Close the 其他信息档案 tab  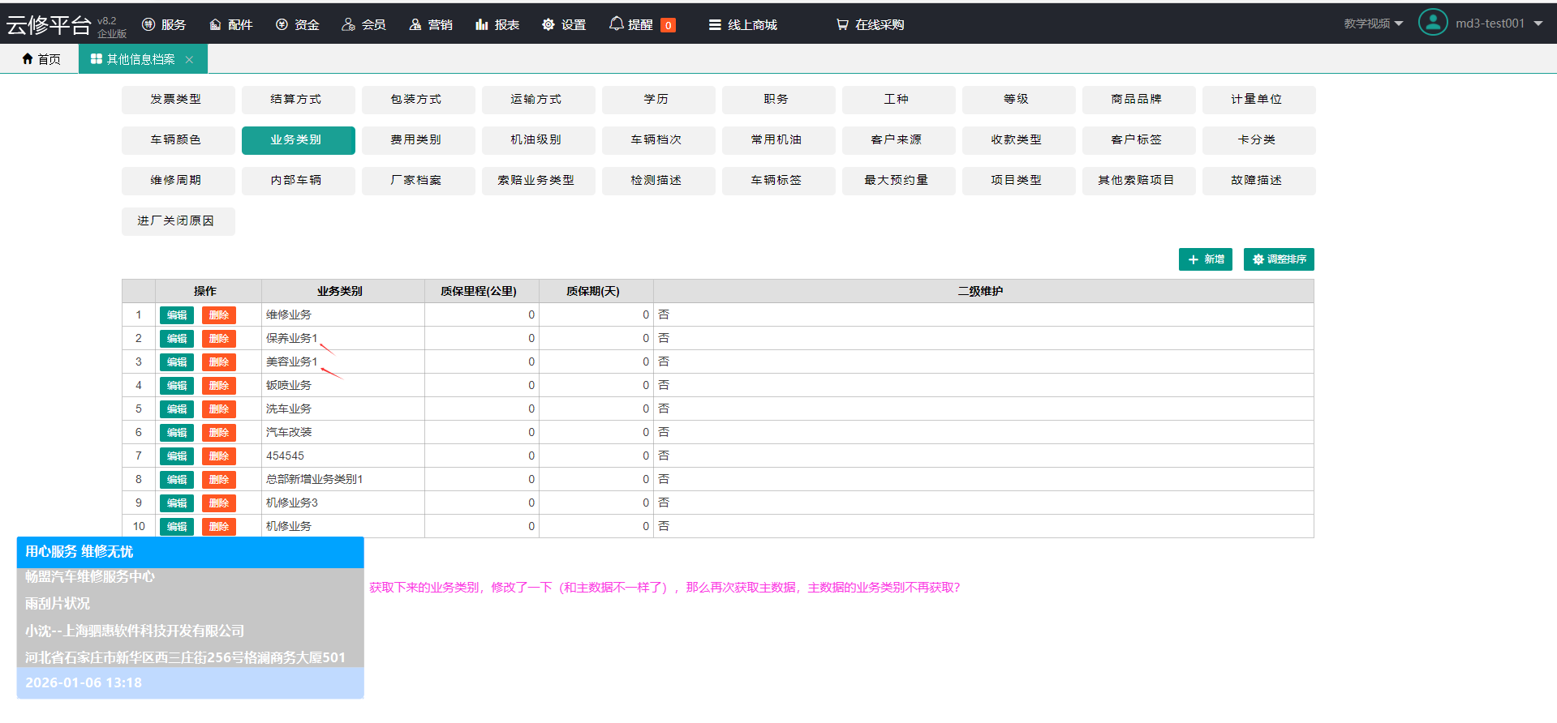pyautogui.click(x=189, y=59)
